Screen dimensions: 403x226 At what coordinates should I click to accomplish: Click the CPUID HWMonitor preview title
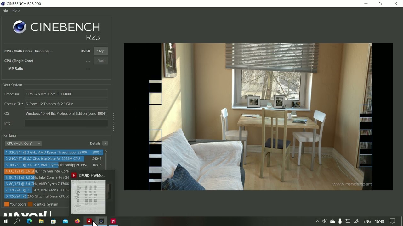(x=92, y=175)
